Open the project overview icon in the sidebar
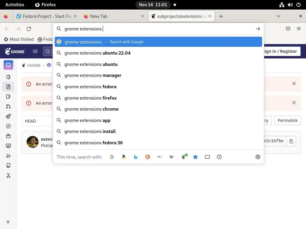The width and height of the screenshot is (306, 229). 8,65
